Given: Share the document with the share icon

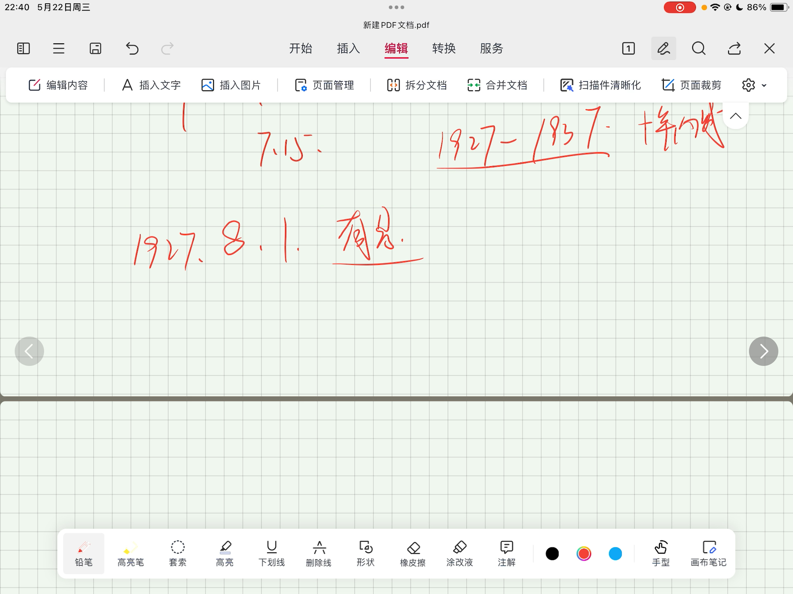Looking at the screenshot, I should [734, 49].
